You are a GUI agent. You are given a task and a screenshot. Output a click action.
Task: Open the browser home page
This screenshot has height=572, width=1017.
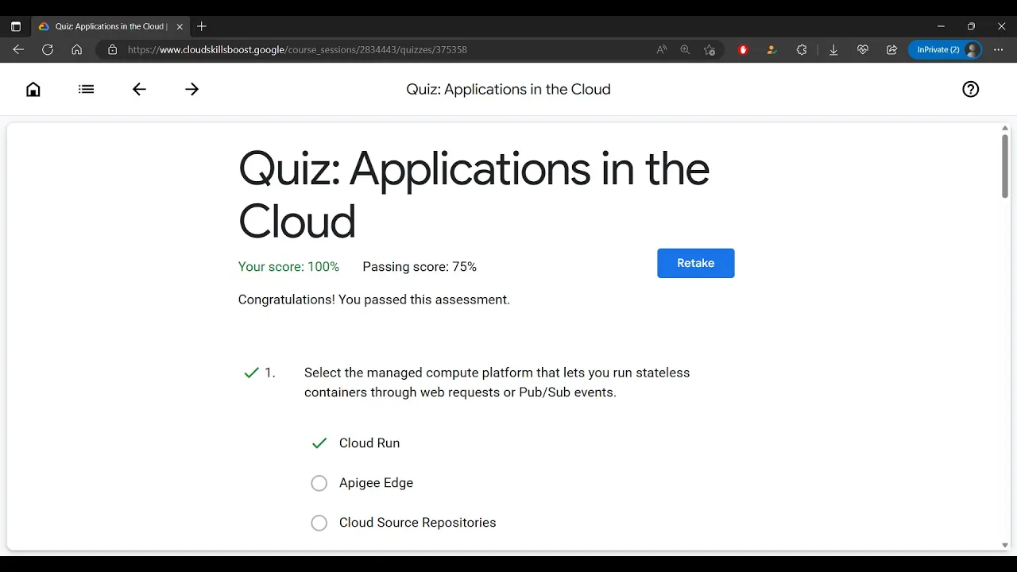point(76,49)
